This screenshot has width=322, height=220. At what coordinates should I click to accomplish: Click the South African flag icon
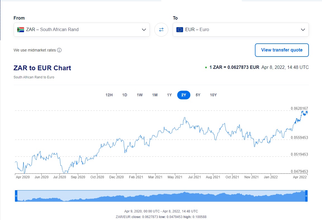20,30
